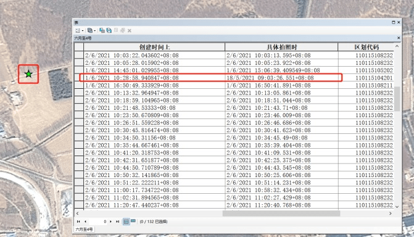Image resolution: width=414 pixels, height=237 pixels.
Task: Select row header for 1/6/2021 10:28:58 record
Action: coord(79,78)
